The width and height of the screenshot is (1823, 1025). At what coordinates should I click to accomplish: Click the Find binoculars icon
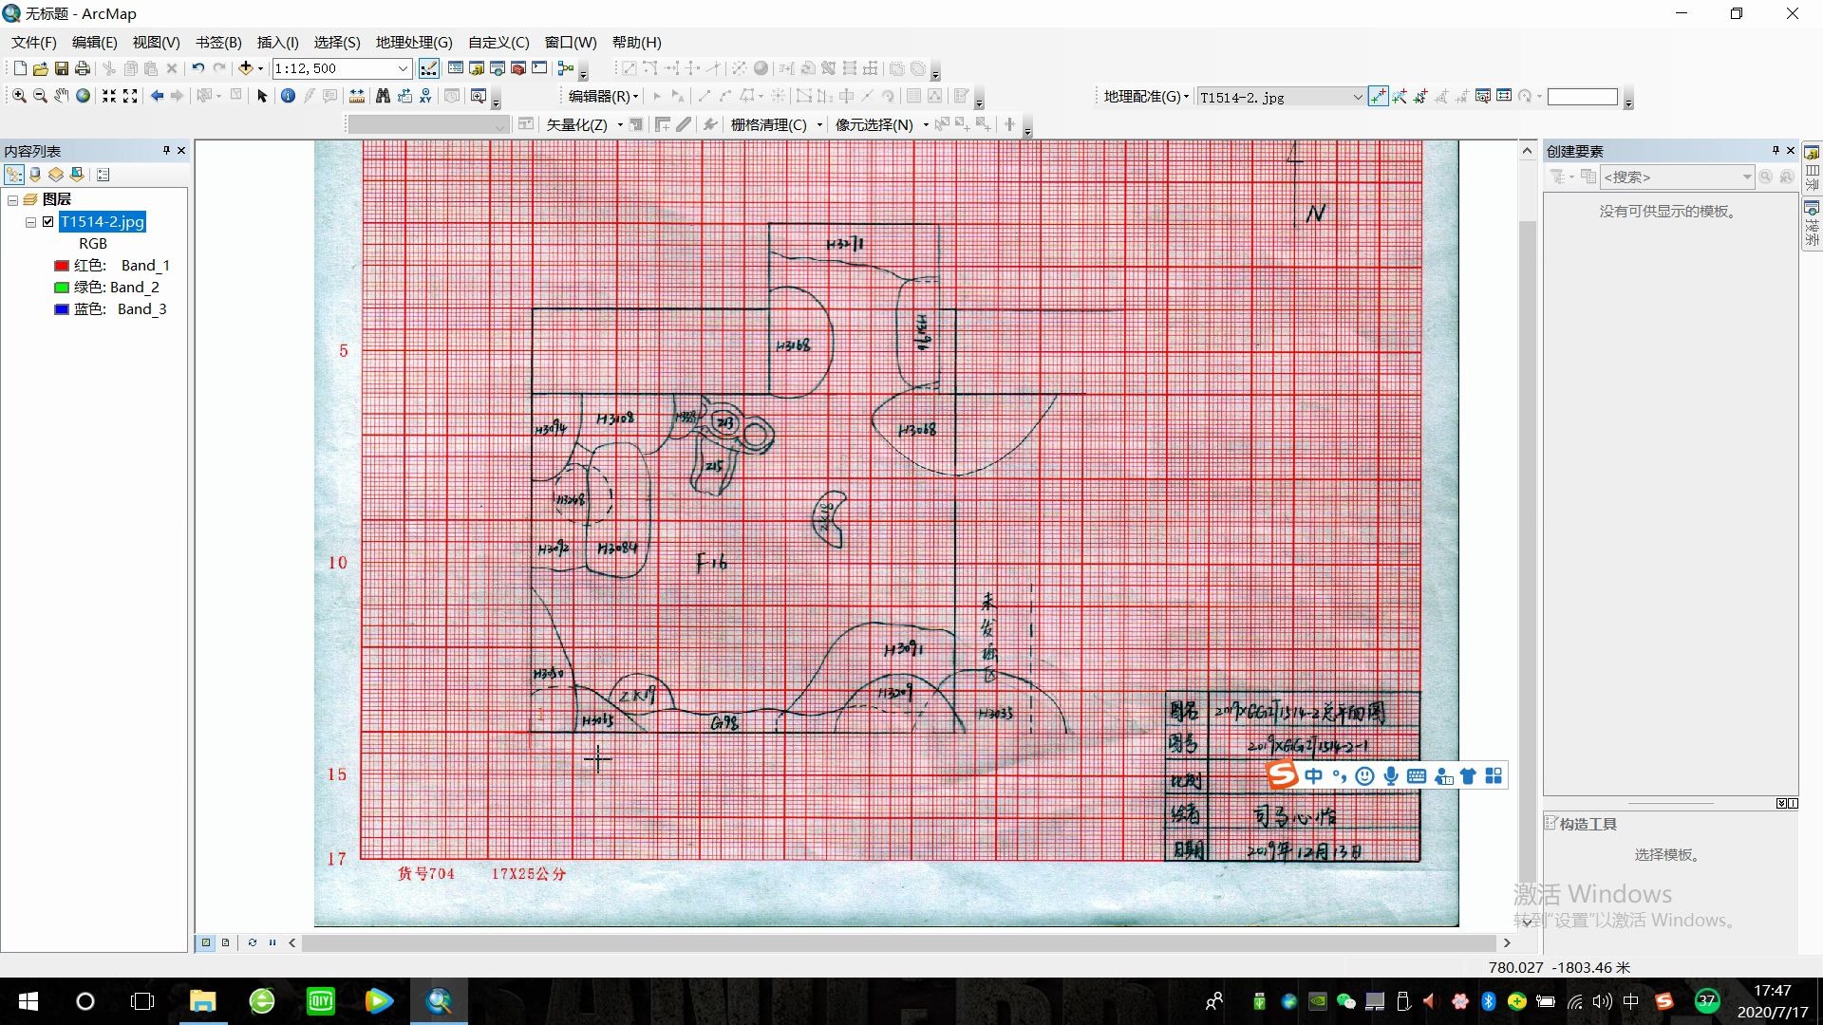click(x=383, y=96)
